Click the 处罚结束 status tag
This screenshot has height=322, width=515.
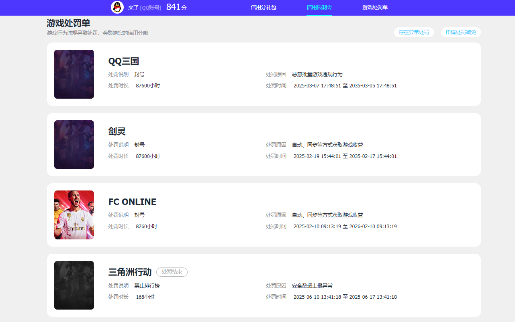(172, 272)
